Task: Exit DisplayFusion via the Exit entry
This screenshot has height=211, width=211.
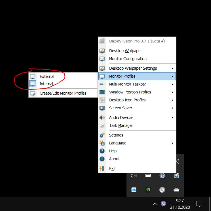Action: (112, 169)
